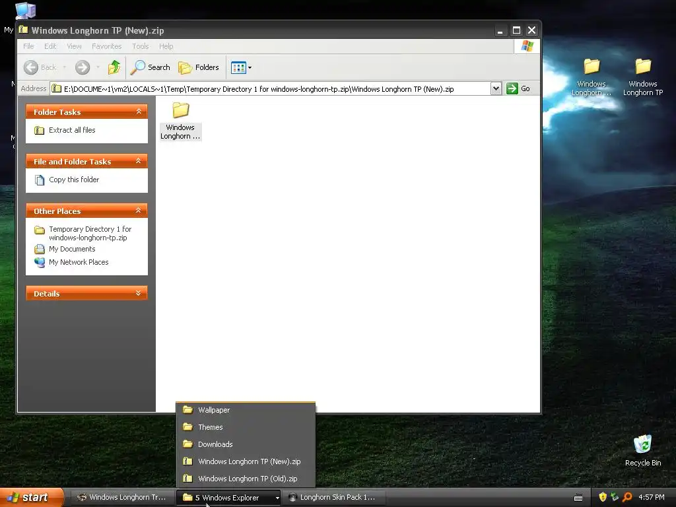Click the zip icon in address bar
676x507 pixels.
point(57,89)
